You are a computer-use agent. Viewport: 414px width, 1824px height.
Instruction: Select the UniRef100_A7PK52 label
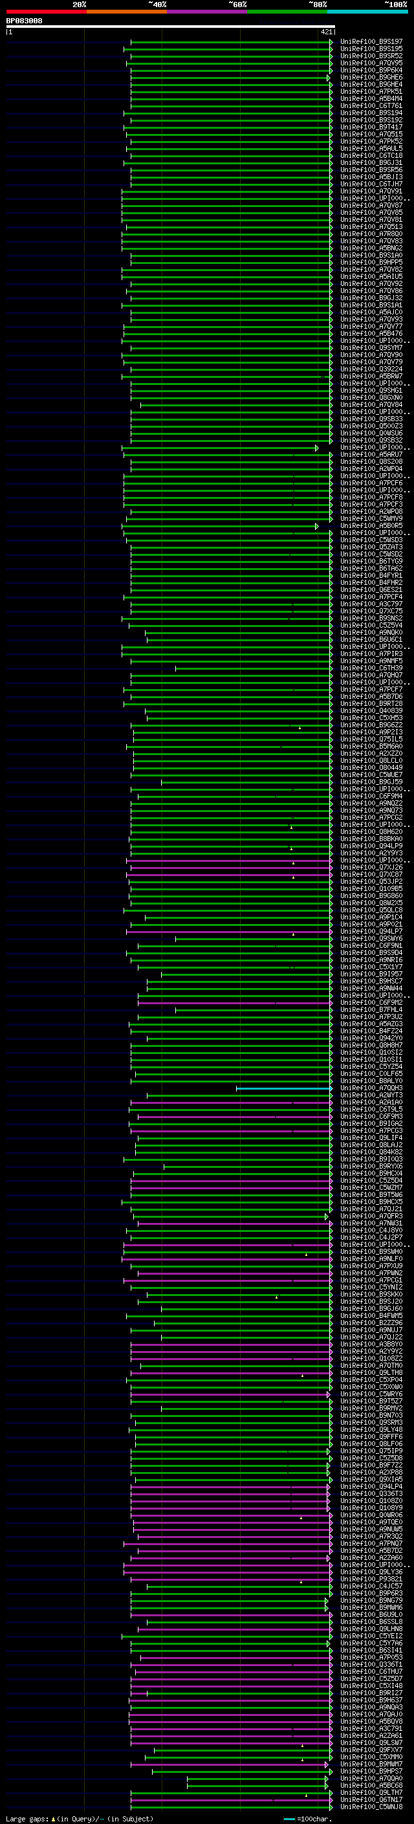tap(371, 141)
